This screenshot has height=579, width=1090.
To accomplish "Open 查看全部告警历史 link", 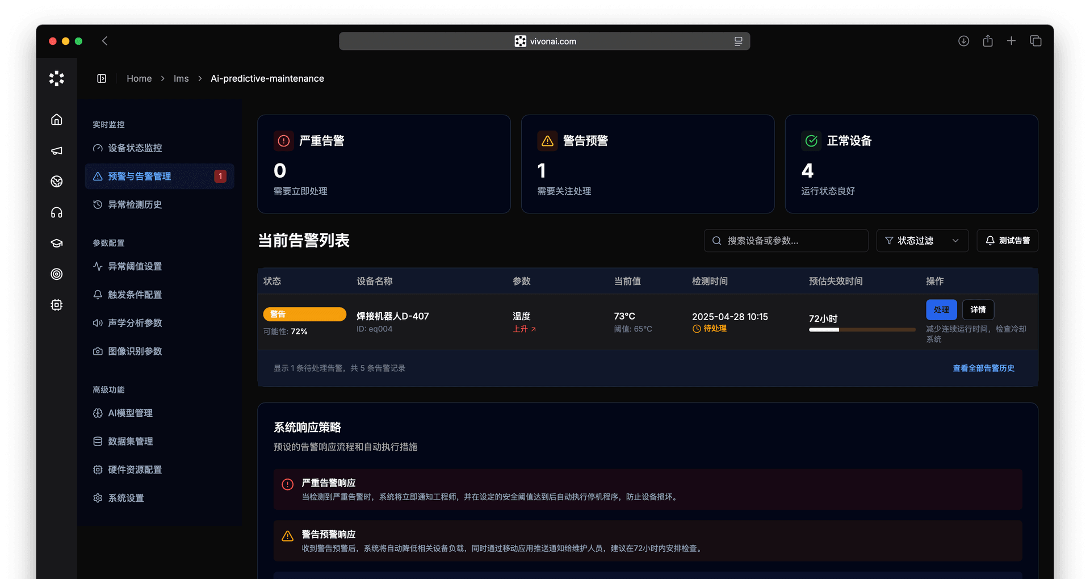I will (x=983, y=368).
